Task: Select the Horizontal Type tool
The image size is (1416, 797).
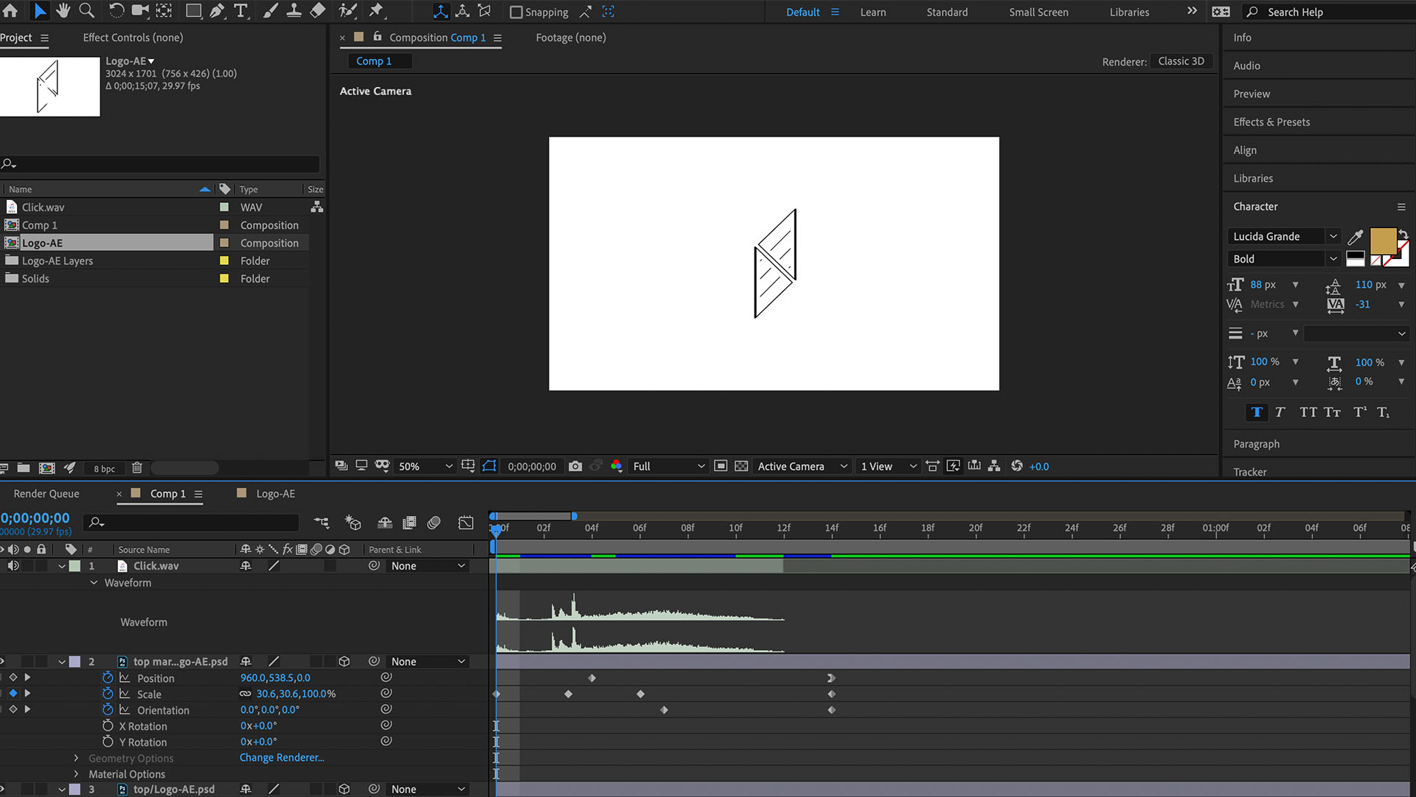Action: pyautogui.click(x=241, y=11)
